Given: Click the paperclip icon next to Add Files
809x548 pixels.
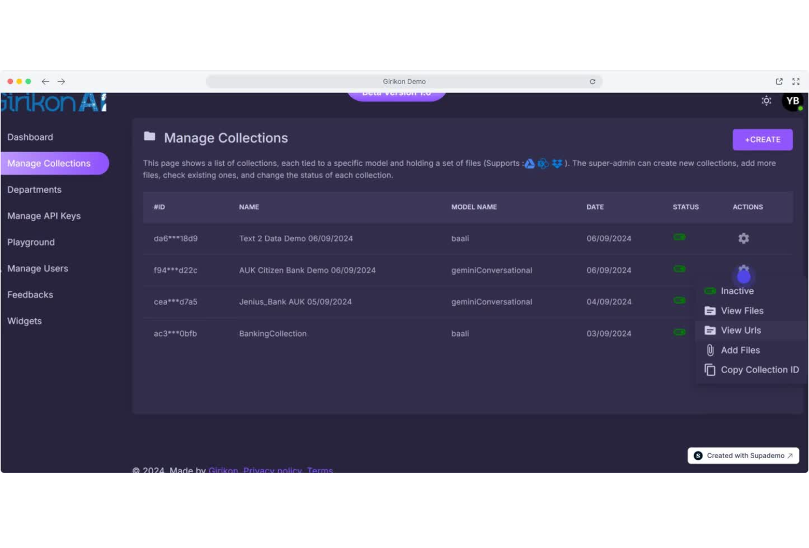Looking at the screenshot, I should [710, 350].
